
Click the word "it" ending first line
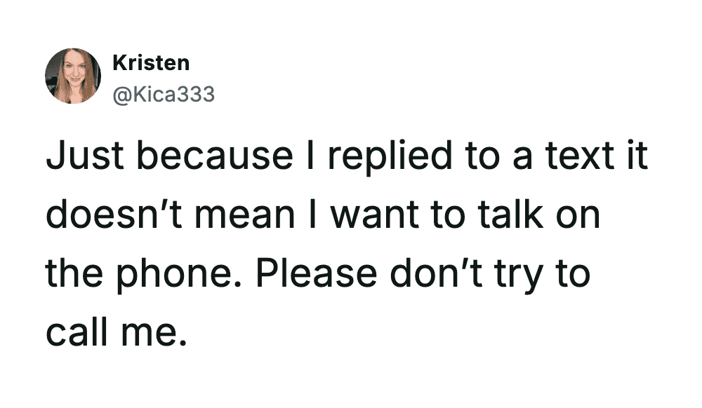(x=637, y=158)
